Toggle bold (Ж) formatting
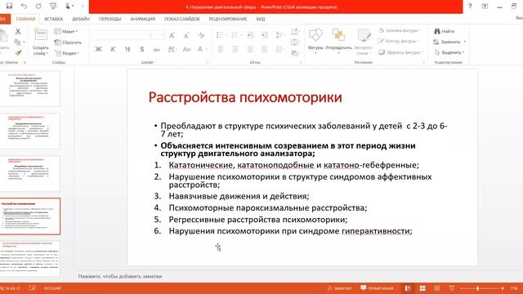 (x=98, y=49)
